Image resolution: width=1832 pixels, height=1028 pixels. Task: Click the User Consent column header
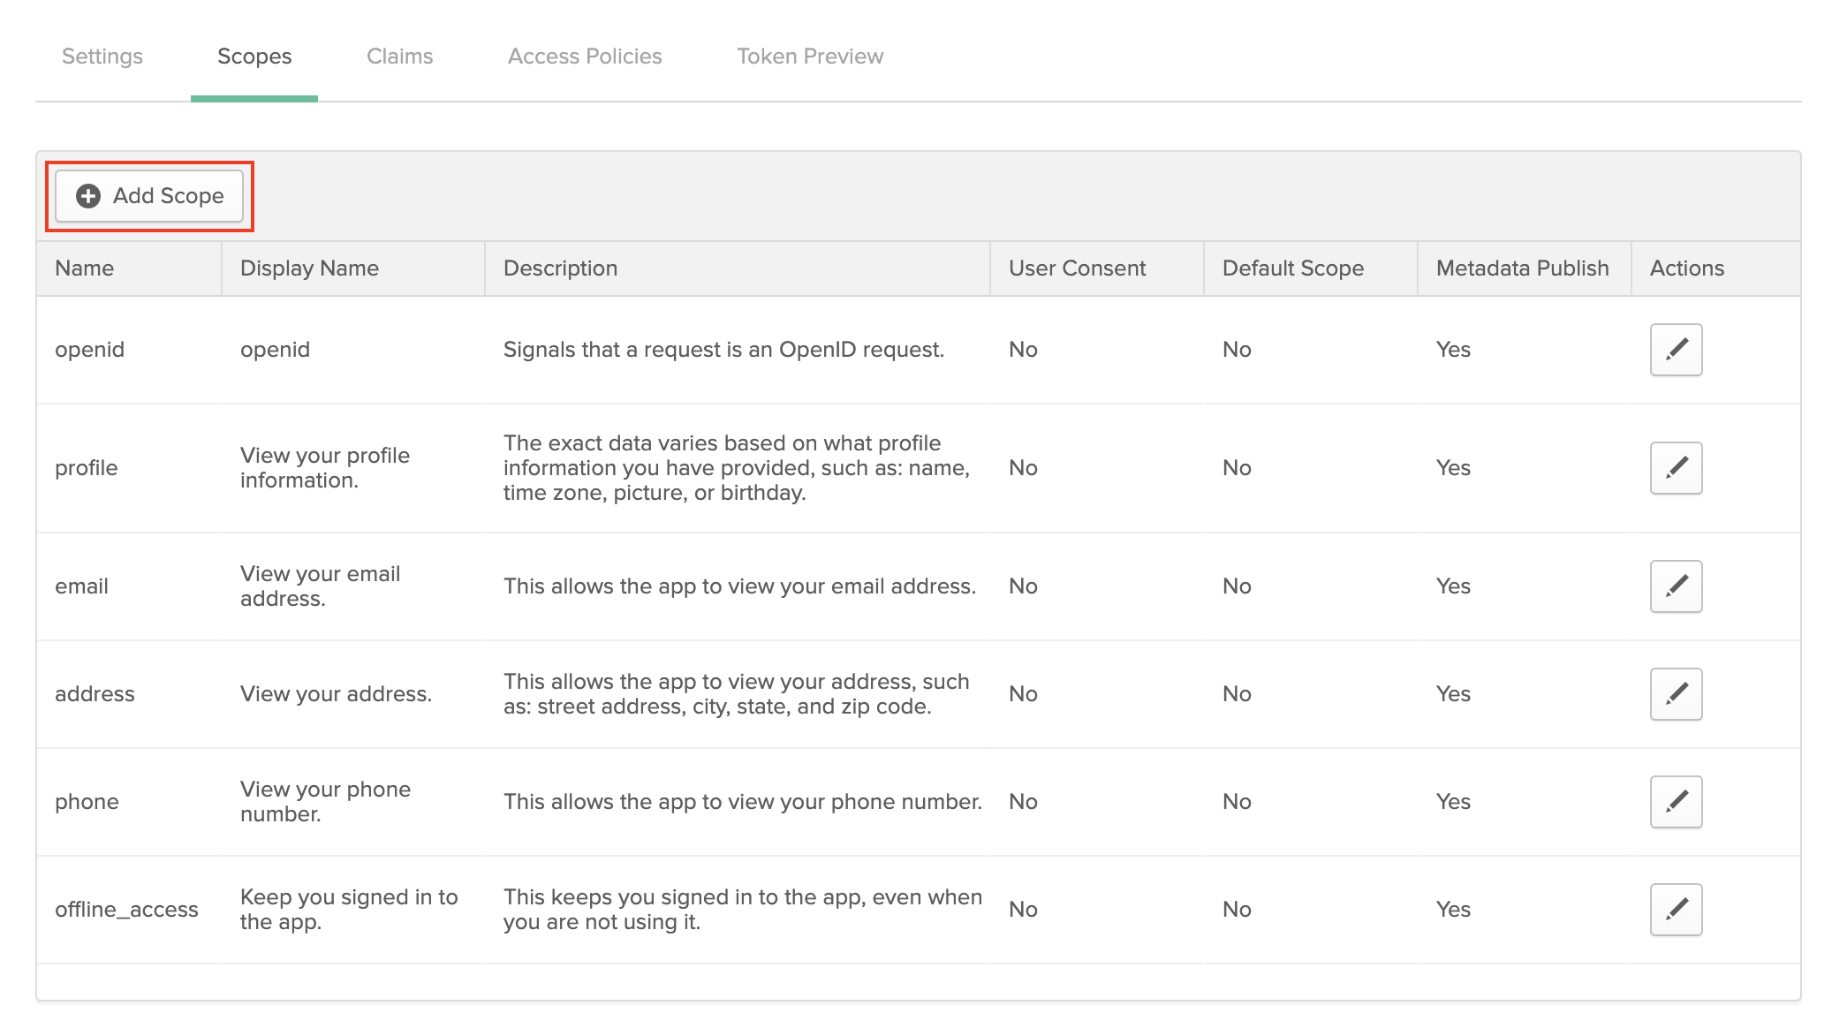click(1077, 268)
